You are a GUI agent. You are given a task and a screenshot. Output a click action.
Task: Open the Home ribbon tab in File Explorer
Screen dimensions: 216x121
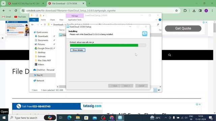click(43, 20)
